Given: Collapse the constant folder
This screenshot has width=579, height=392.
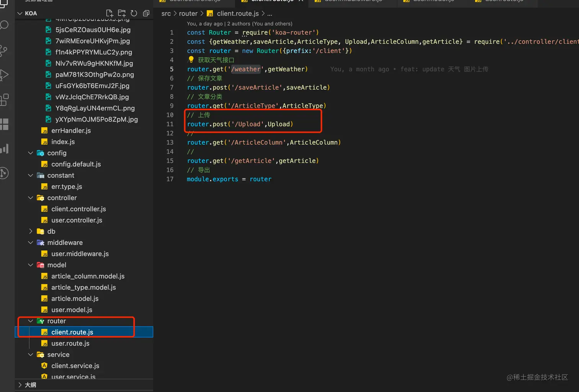Looking at the screenshot, I should (31, 175).
